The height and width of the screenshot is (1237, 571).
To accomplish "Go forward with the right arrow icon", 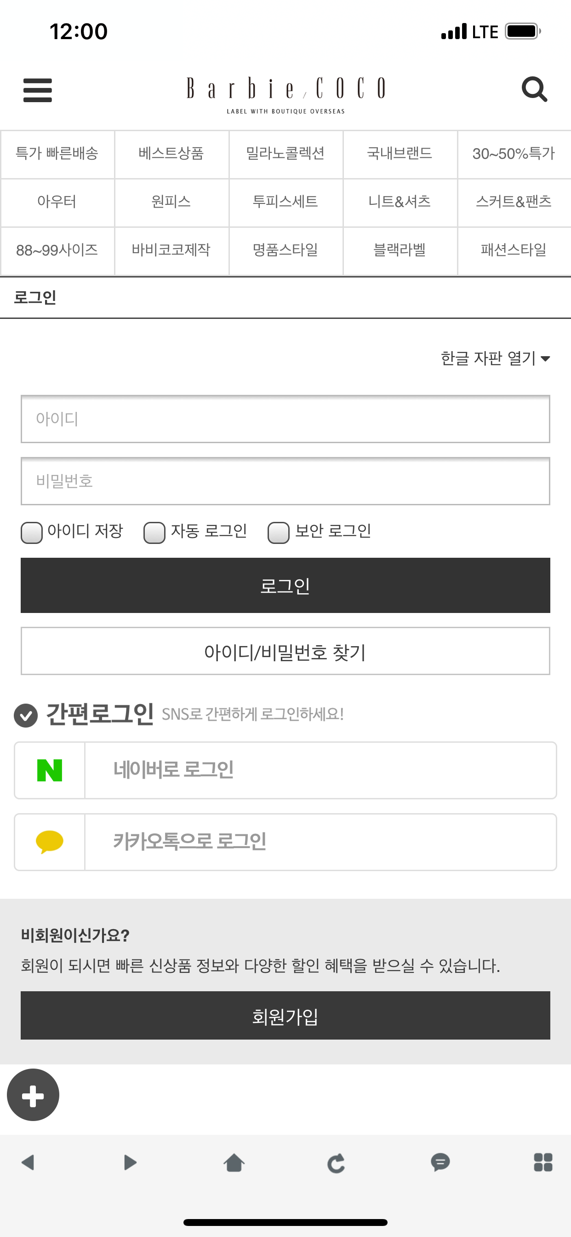I will coord(130,1162).
